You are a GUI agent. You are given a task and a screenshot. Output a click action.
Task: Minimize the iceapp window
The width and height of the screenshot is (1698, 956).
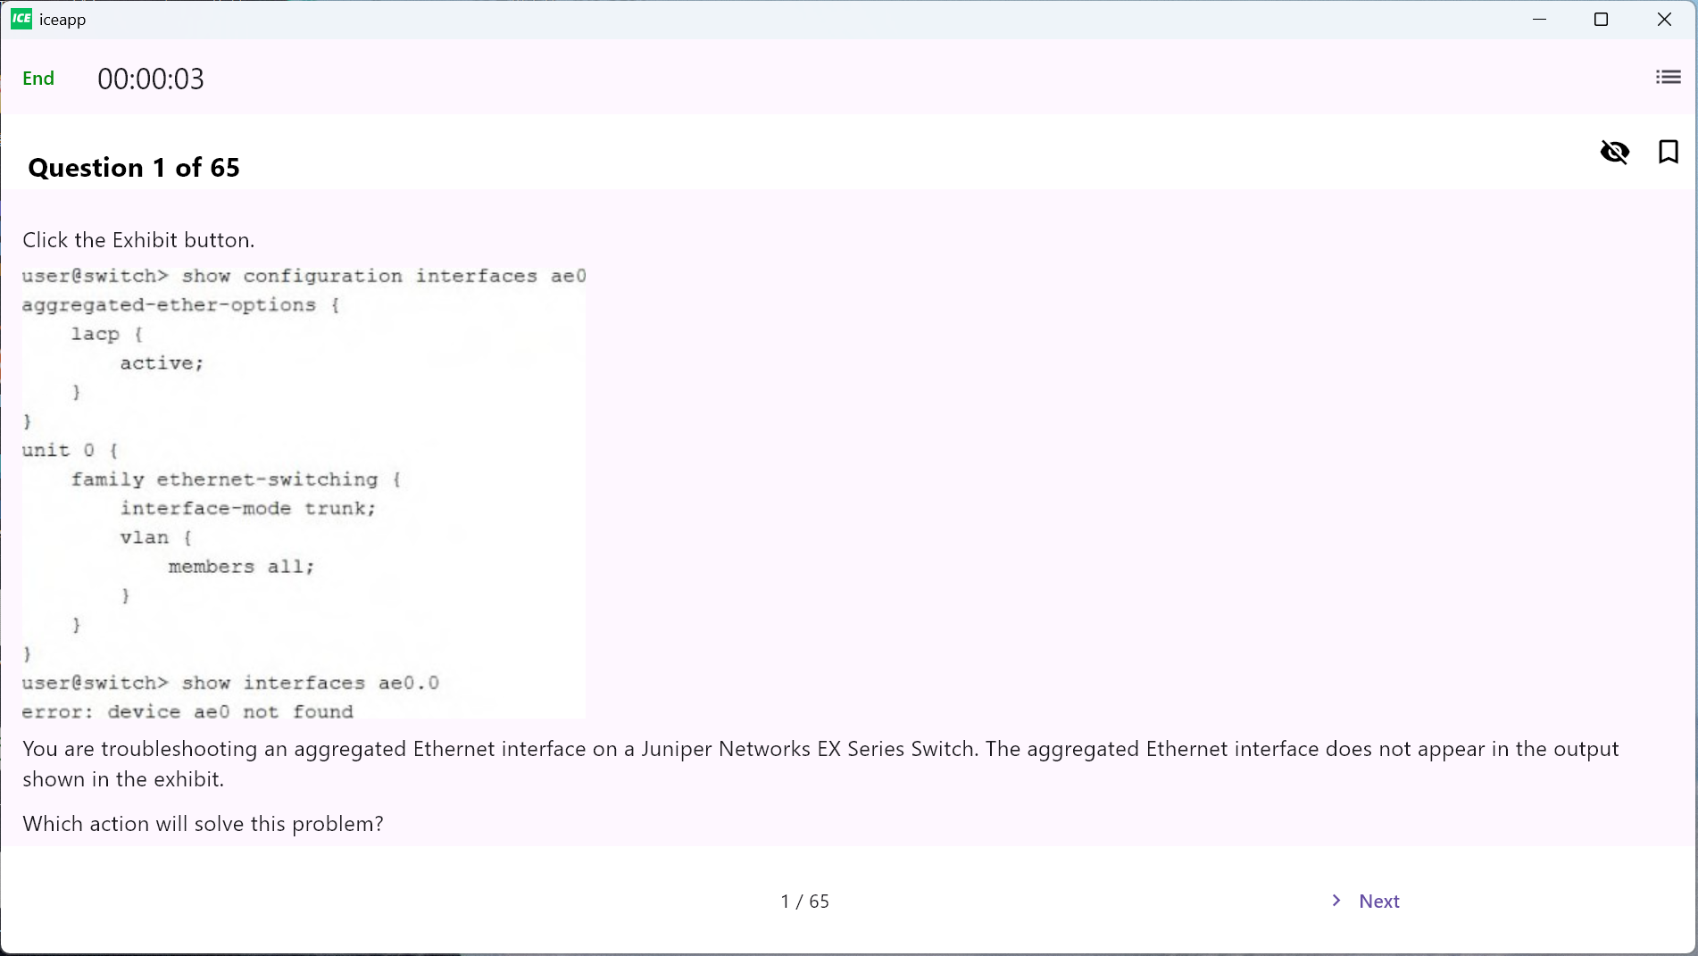[x=1539, y=20]
